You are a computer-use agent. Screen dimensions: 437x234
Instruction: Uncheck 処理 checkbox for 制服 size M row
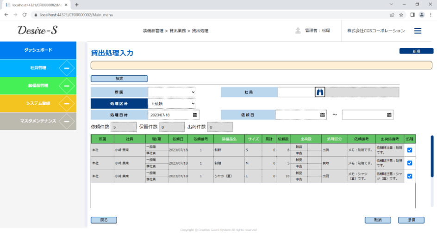[x=410, y=163]
